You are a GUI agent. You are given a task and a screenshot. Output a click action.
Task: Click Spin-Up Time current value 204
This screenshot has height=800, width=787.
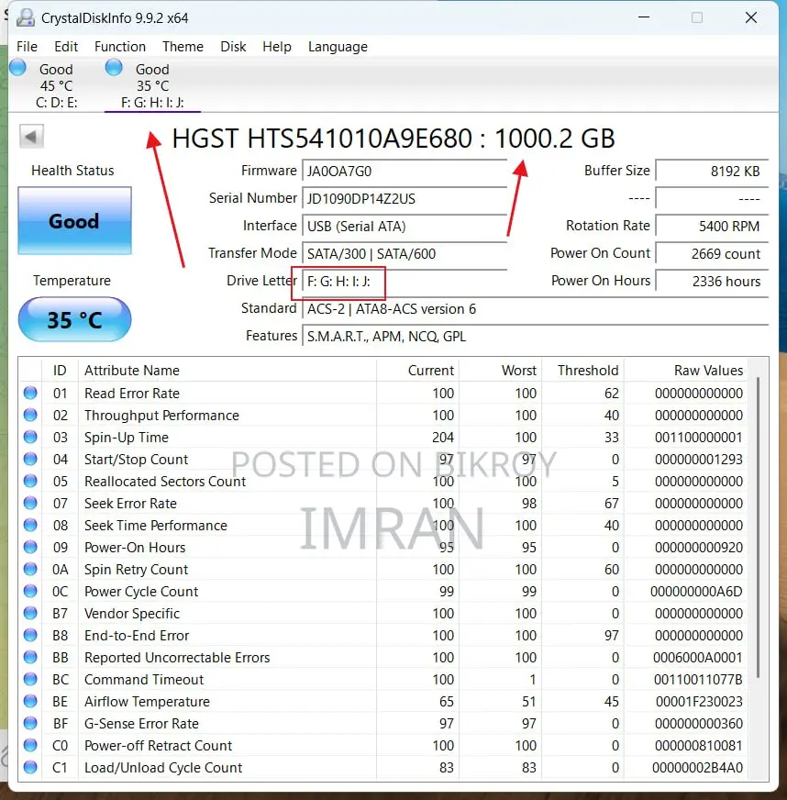[442, 438]
